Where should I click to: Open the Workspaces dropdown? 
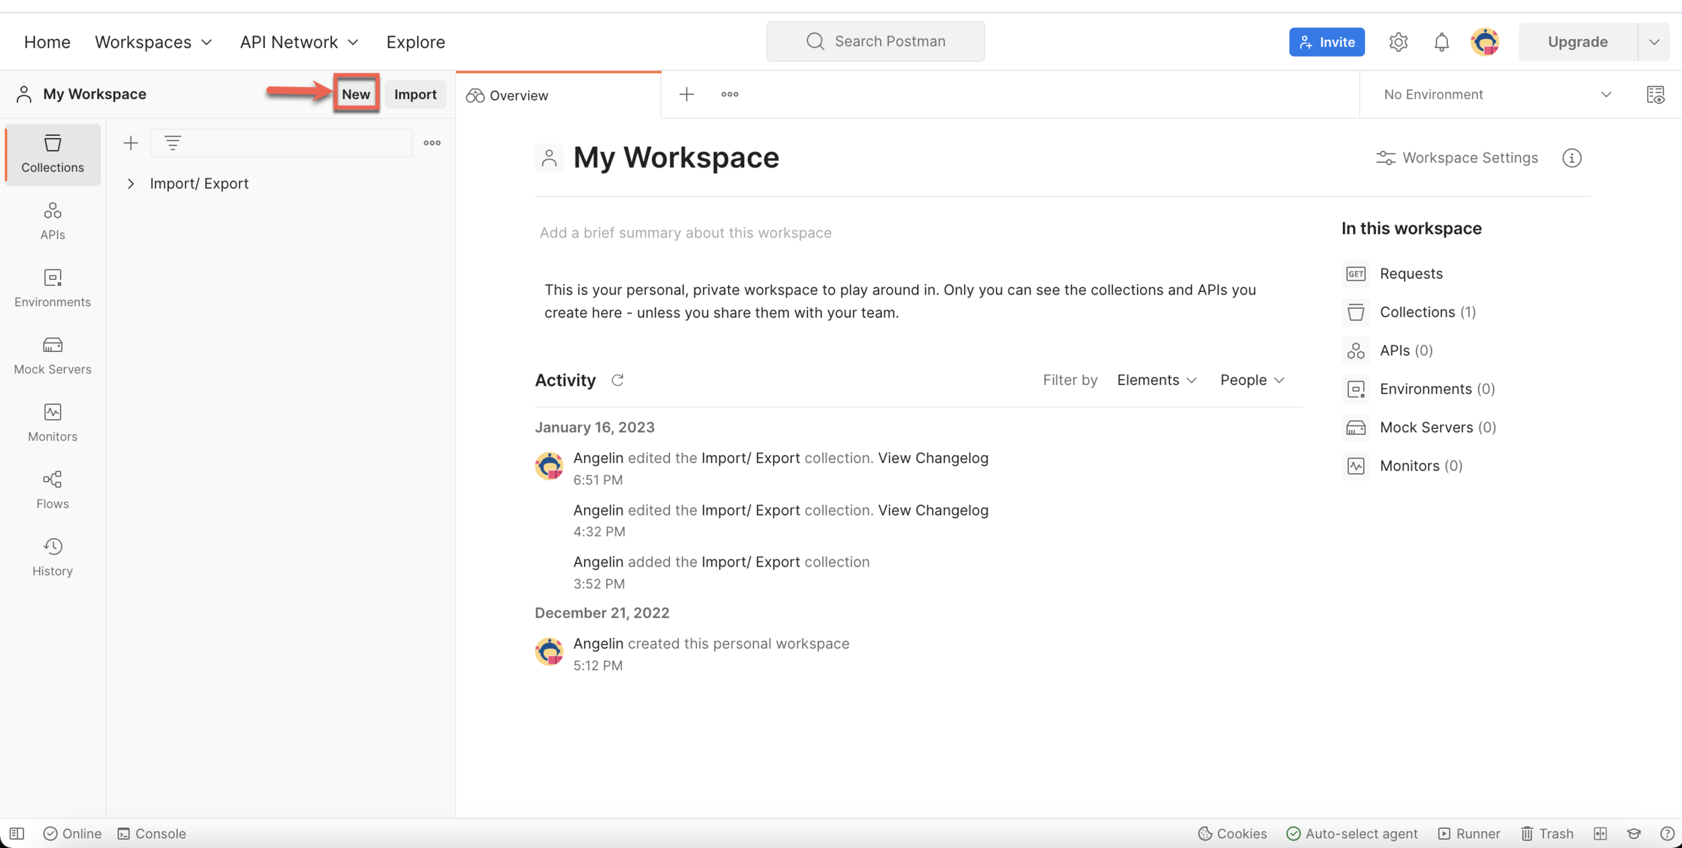(x=154, y=42)
